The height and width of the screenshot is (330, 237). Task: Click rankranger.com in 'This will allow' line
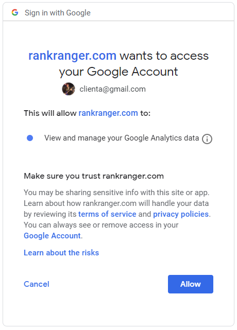[108, 113]
